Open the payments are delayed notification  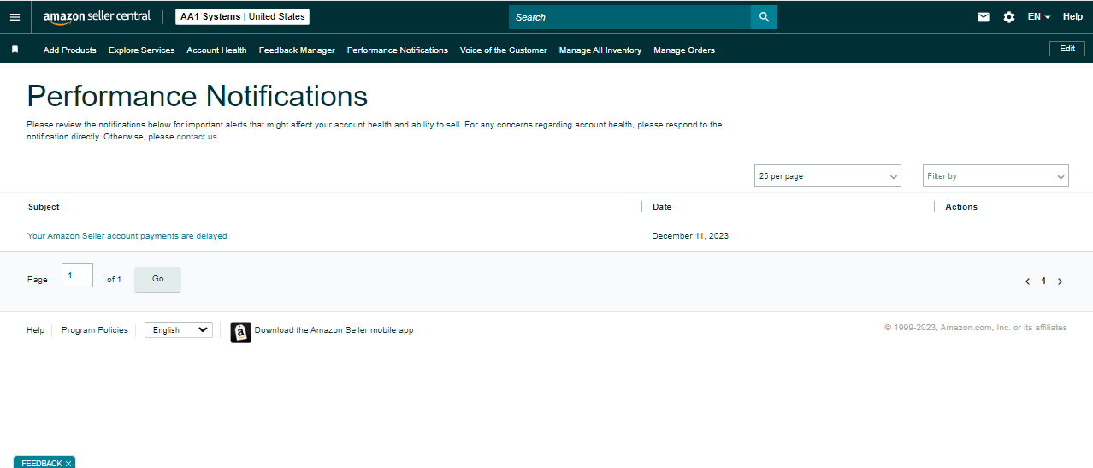click(x=127, y=236)
